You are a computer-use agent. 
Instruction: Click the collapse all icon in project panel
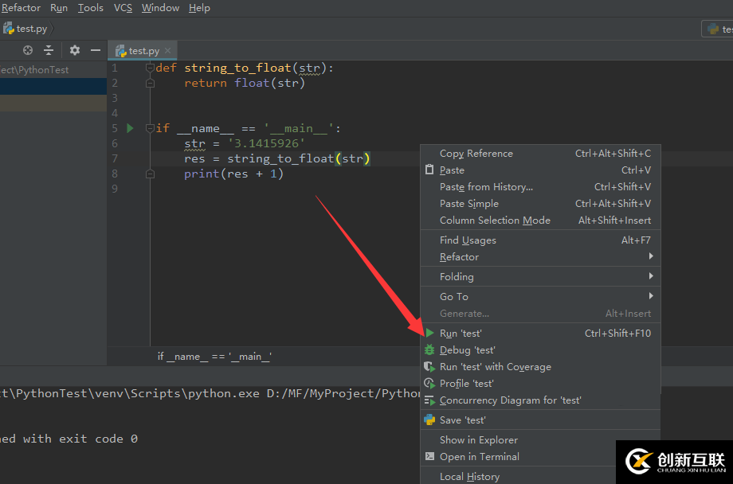[48, 50]
